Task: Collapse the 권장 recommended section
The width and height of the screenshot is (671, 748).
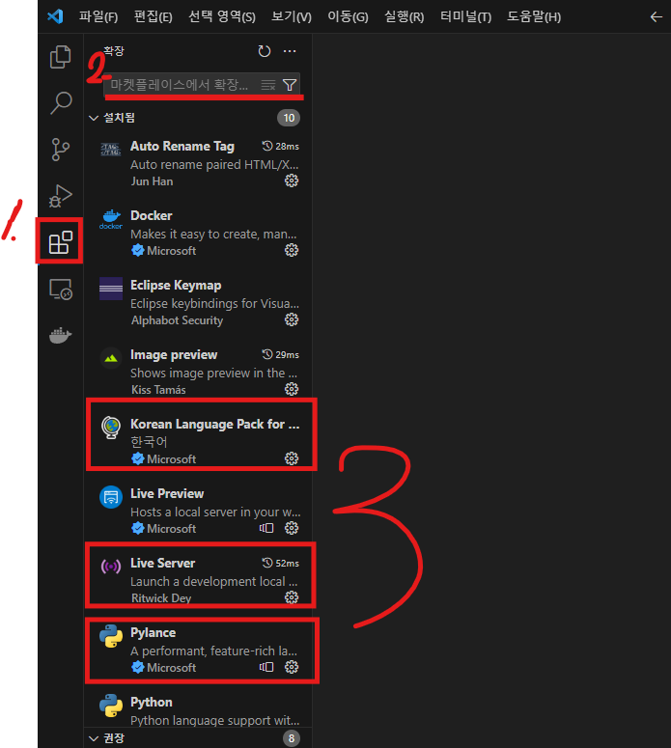Action: tap(94, 738)
